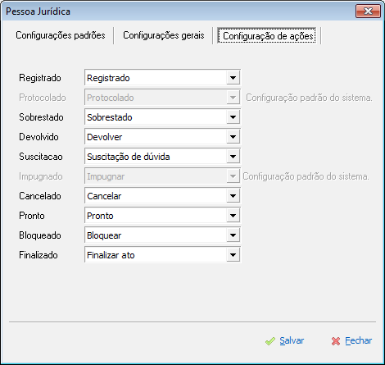The height and width of the screenshot is (365, 385).
Task: Expand the Pronto combo box arrow
Action: click(233, 216)
